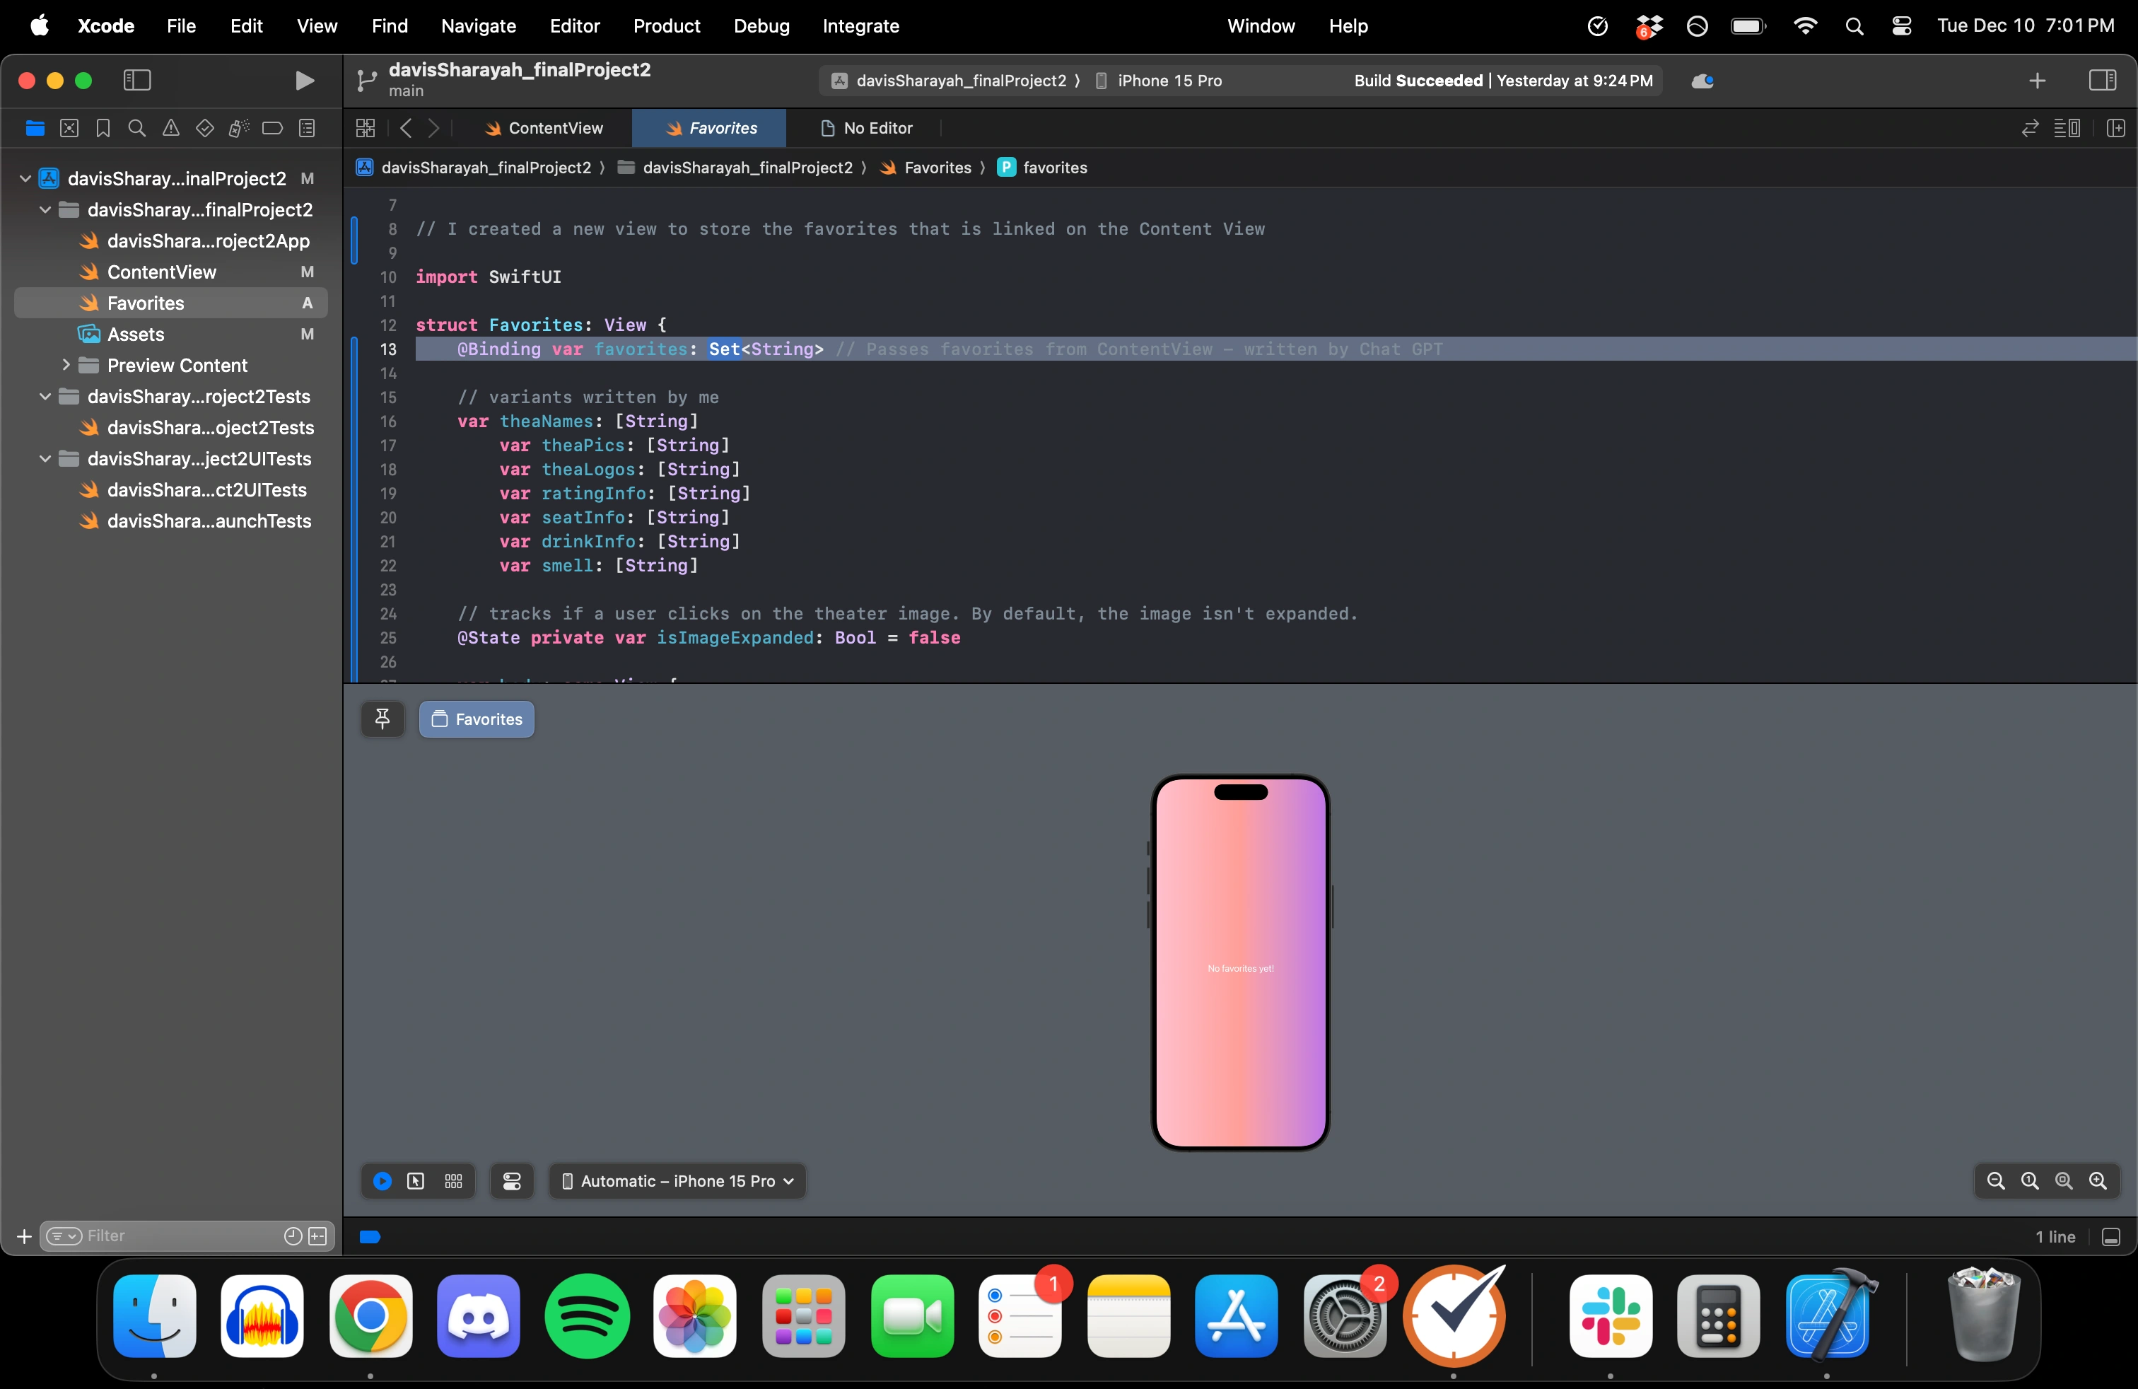Click the Run play button
Viewport: 2138px width, 1389px height.
tap(305, 81)
